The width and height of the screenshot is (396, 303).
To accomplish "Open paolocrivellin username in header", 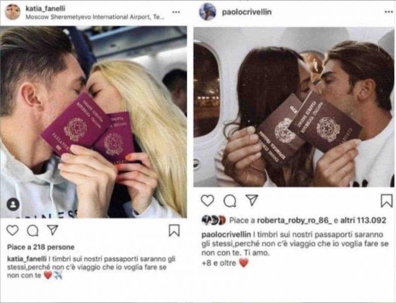I will tap(247, 12).
